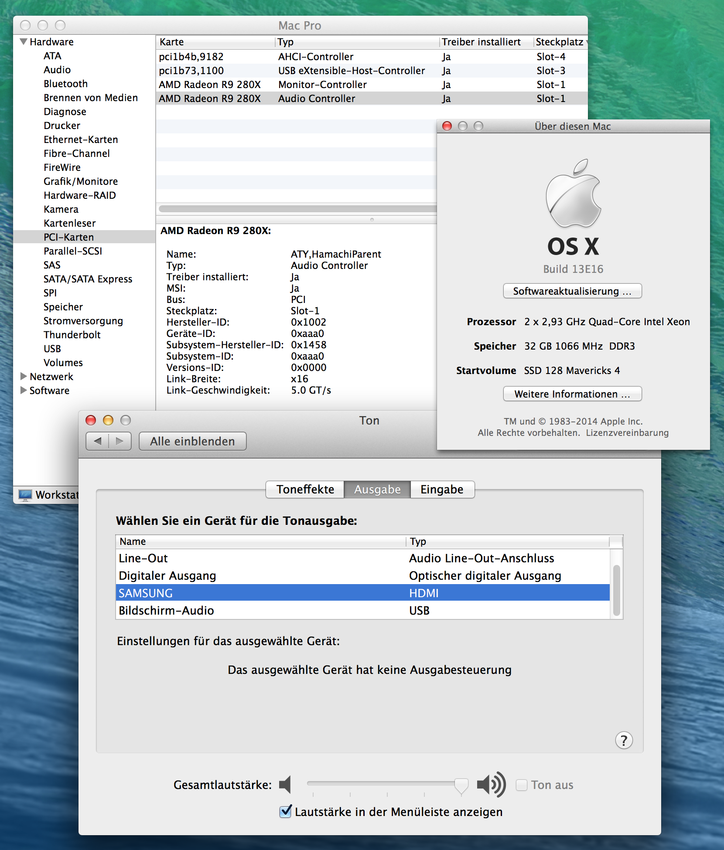Click the Workstation computer icon in Mac Pro window

[x=25, y=495]
